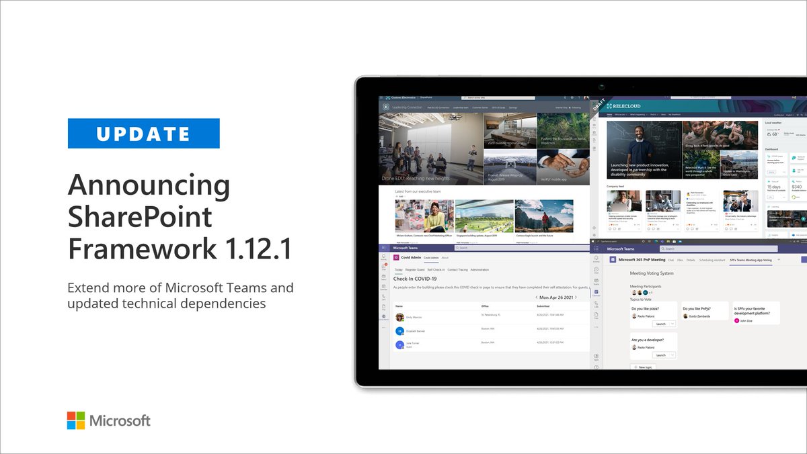Open 'Drone EDU: Reaching new heights' hero image

(430, 148)
